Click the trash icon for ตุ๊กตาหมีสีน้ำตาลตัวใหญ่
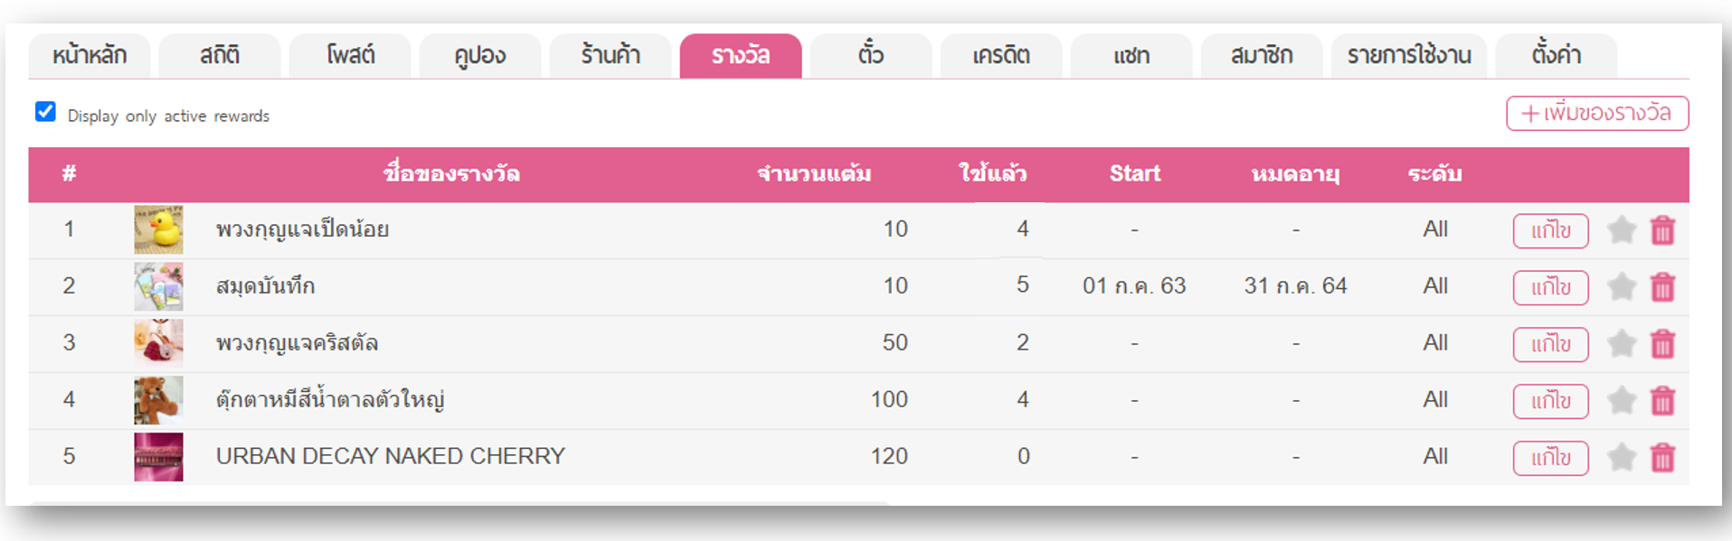 click(1662, 401)
